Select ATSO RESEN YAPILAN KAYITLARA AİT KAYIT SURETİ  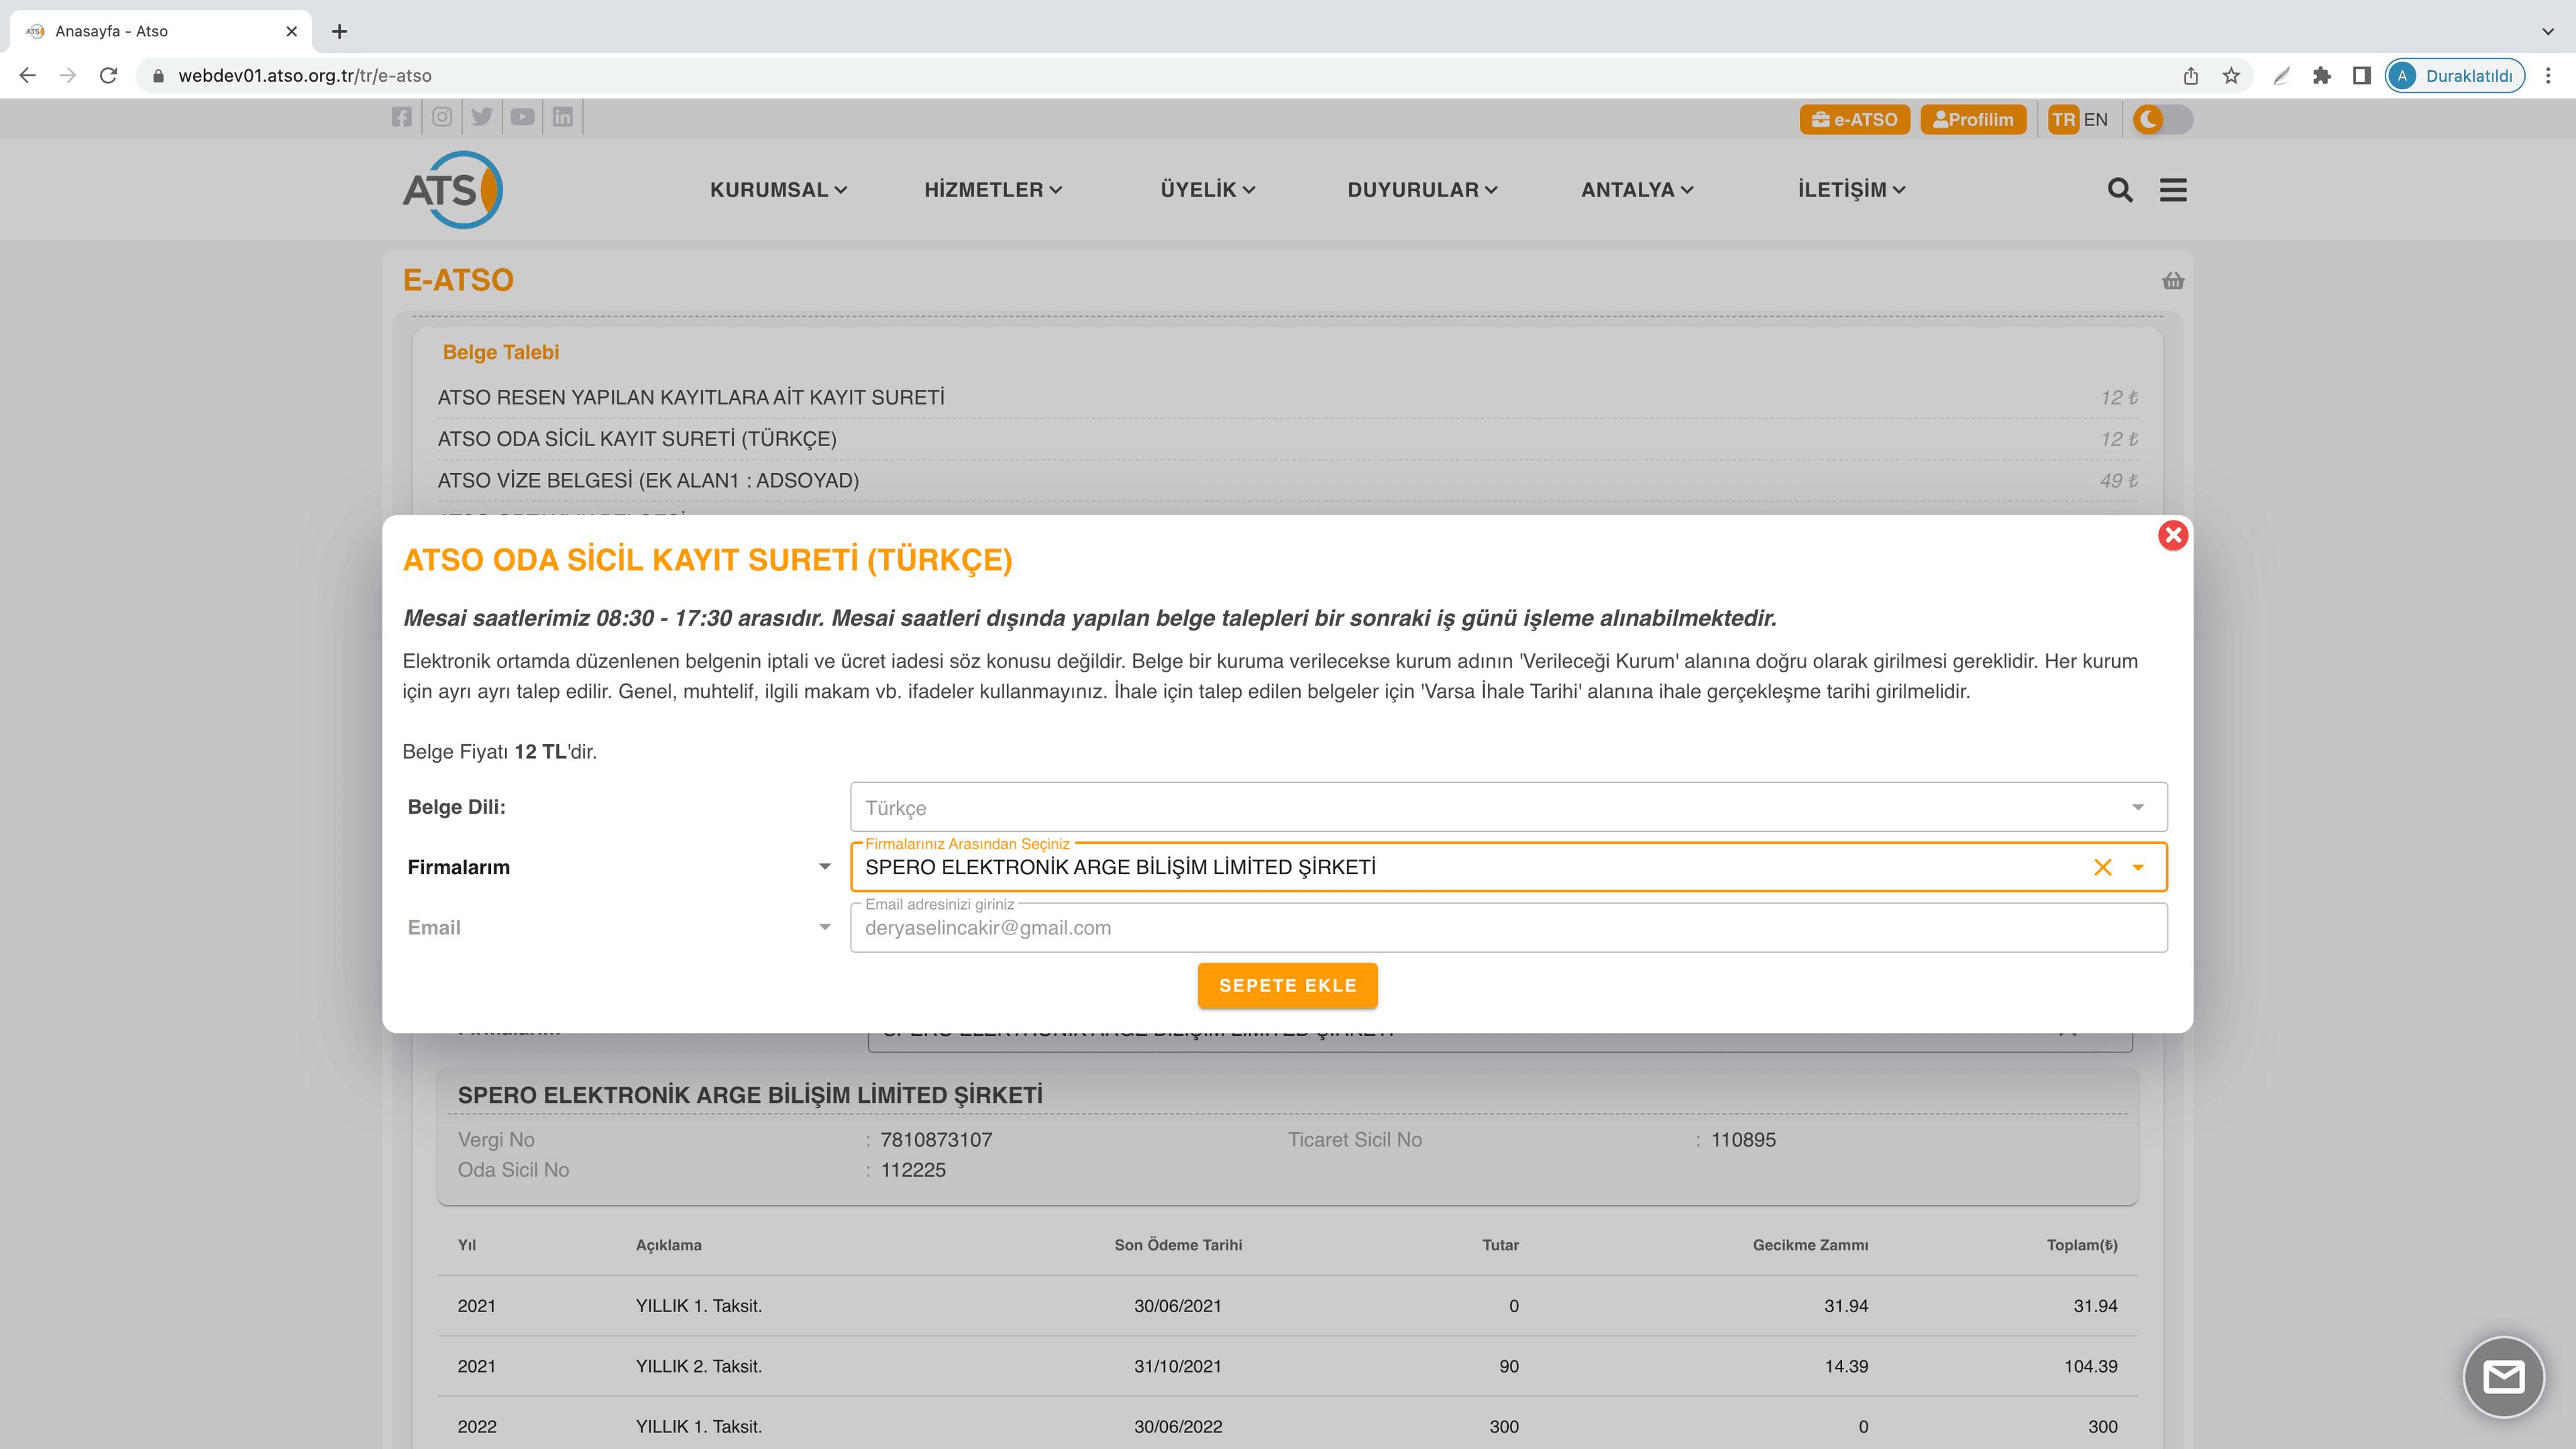(x=1287, y=398)
